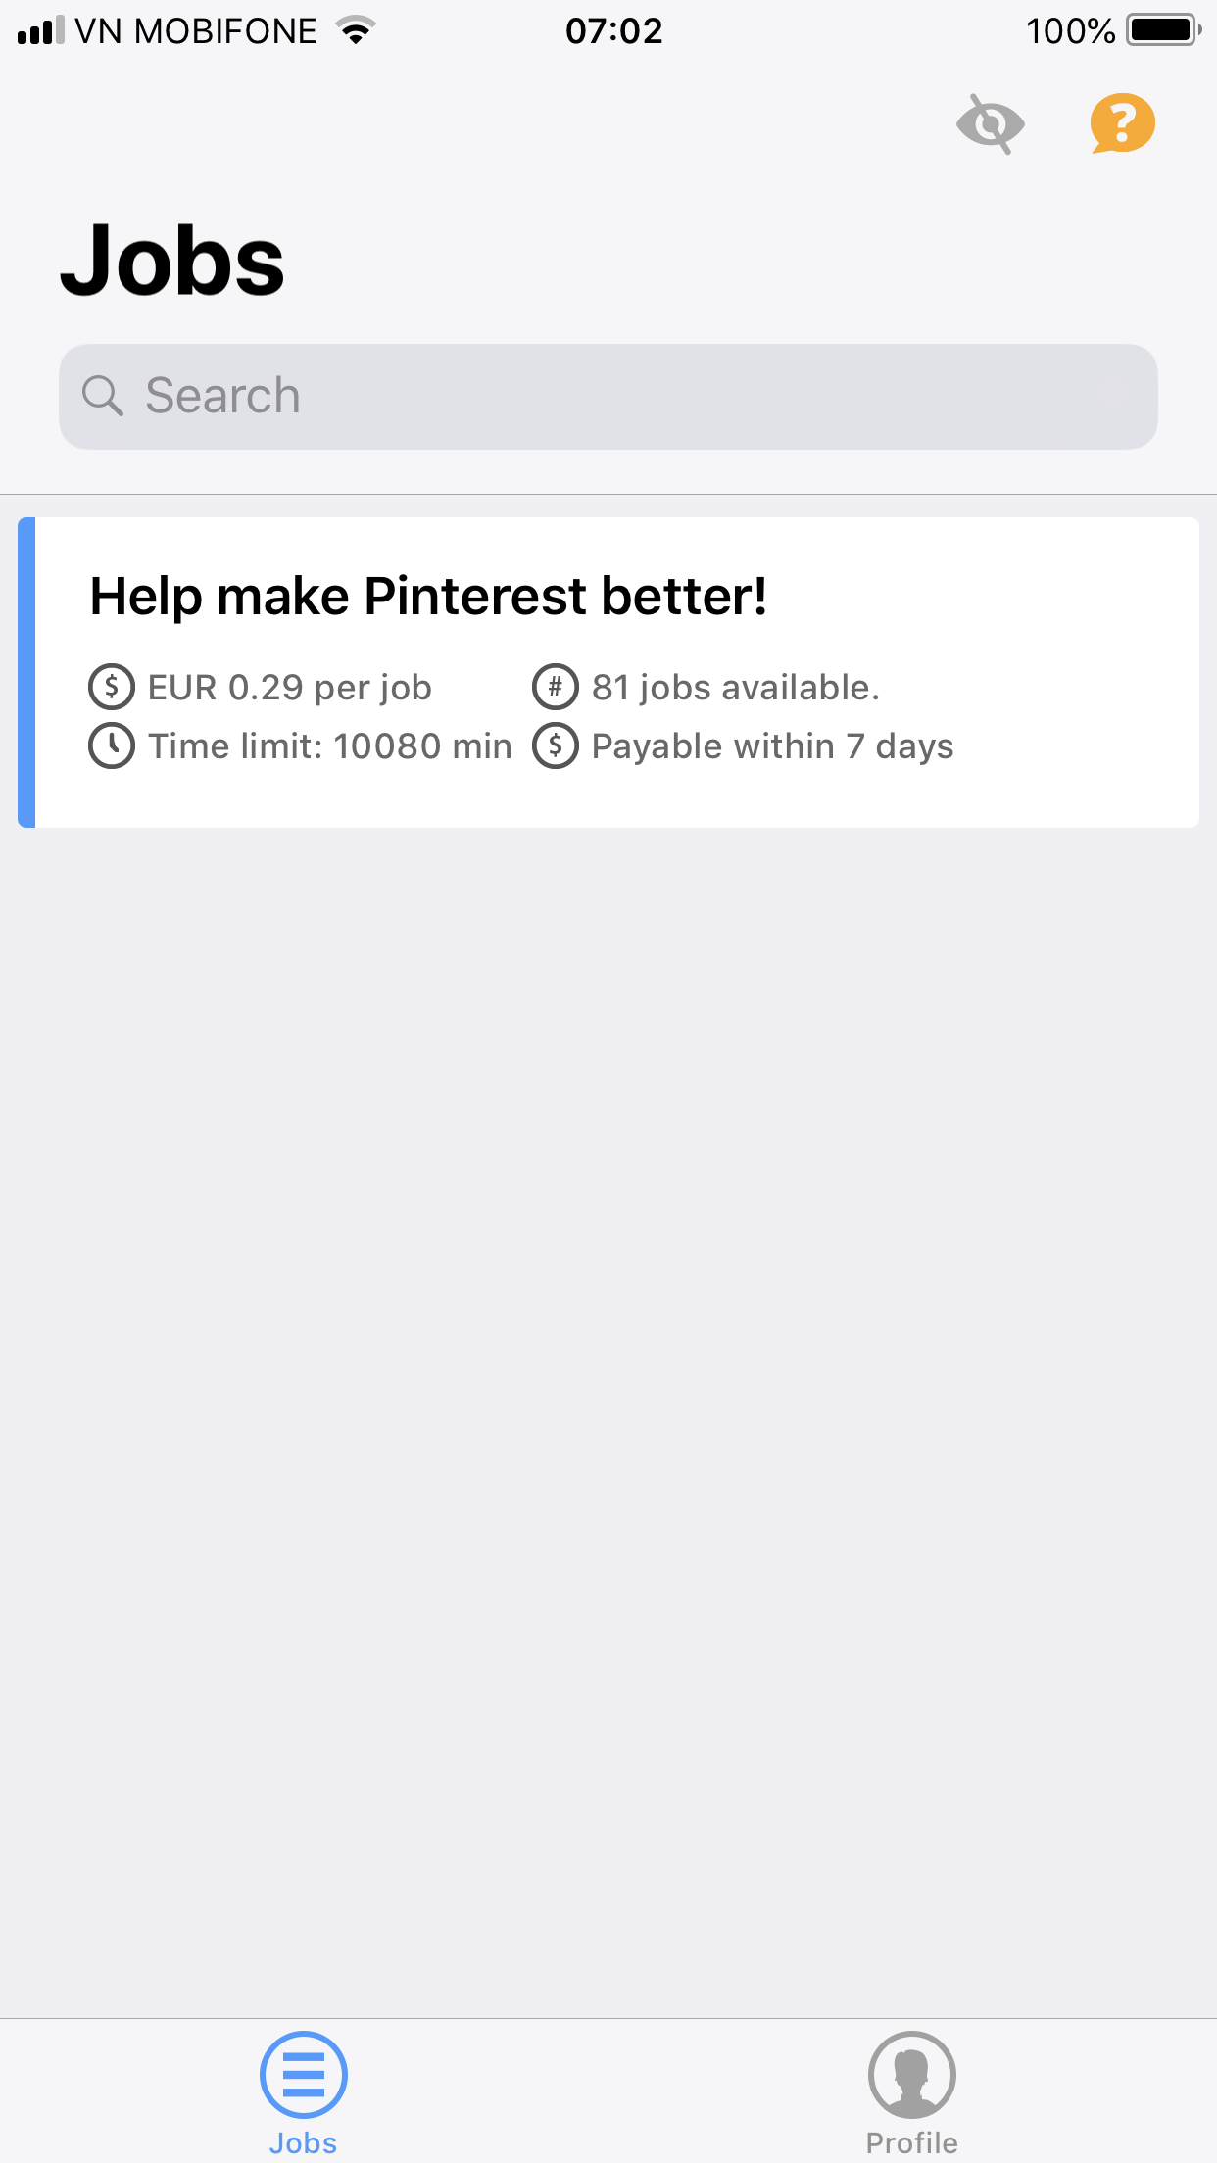Toggle the hidden jobs eye icon

[x=990, y=124]
